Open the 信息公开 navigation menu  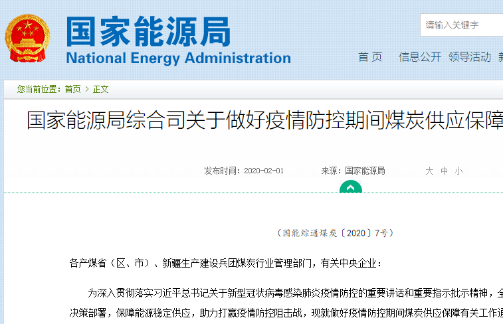[x=419, y=57]
